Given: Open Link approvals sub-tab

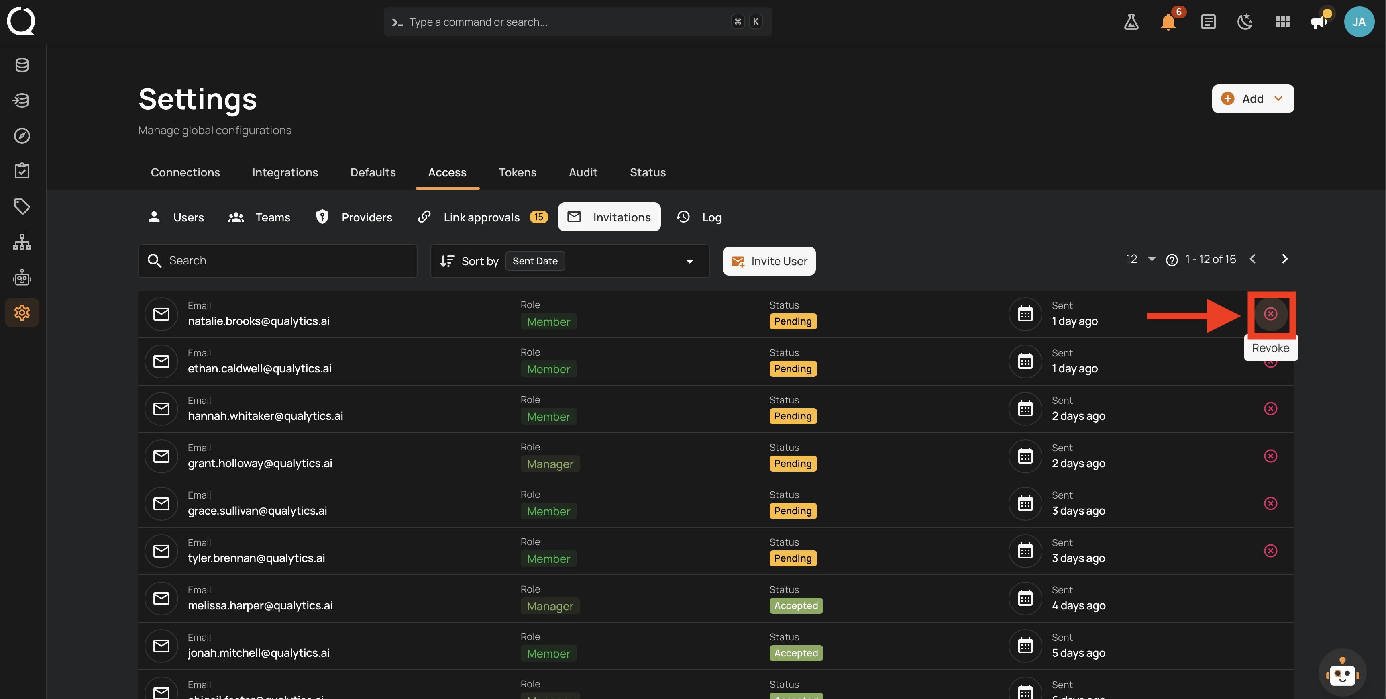Looking at the screenshot, I should coord(483,217).
